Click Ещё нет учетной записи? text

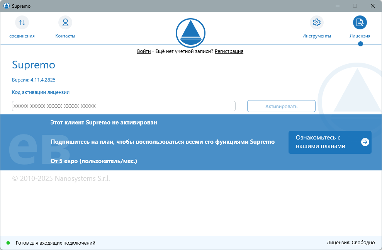184,51
